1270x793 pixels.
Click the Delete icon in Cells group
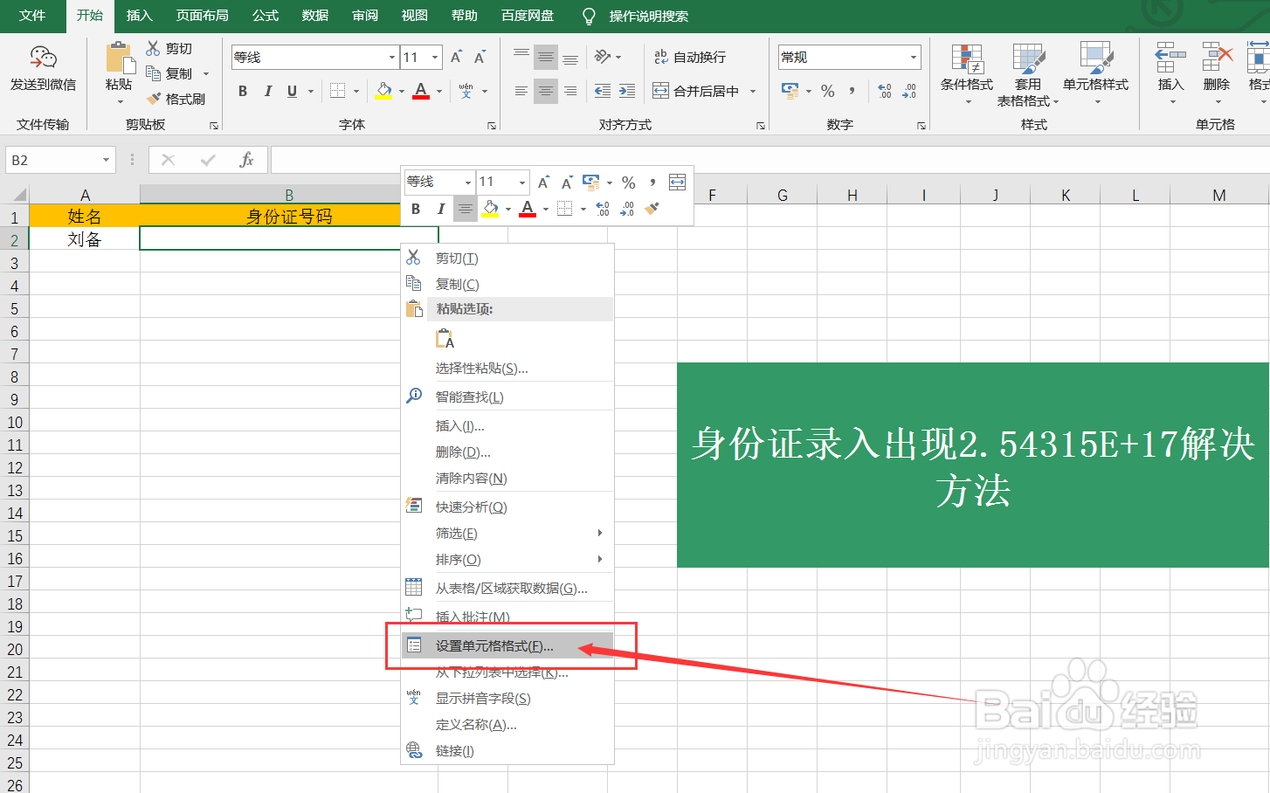1216,70
